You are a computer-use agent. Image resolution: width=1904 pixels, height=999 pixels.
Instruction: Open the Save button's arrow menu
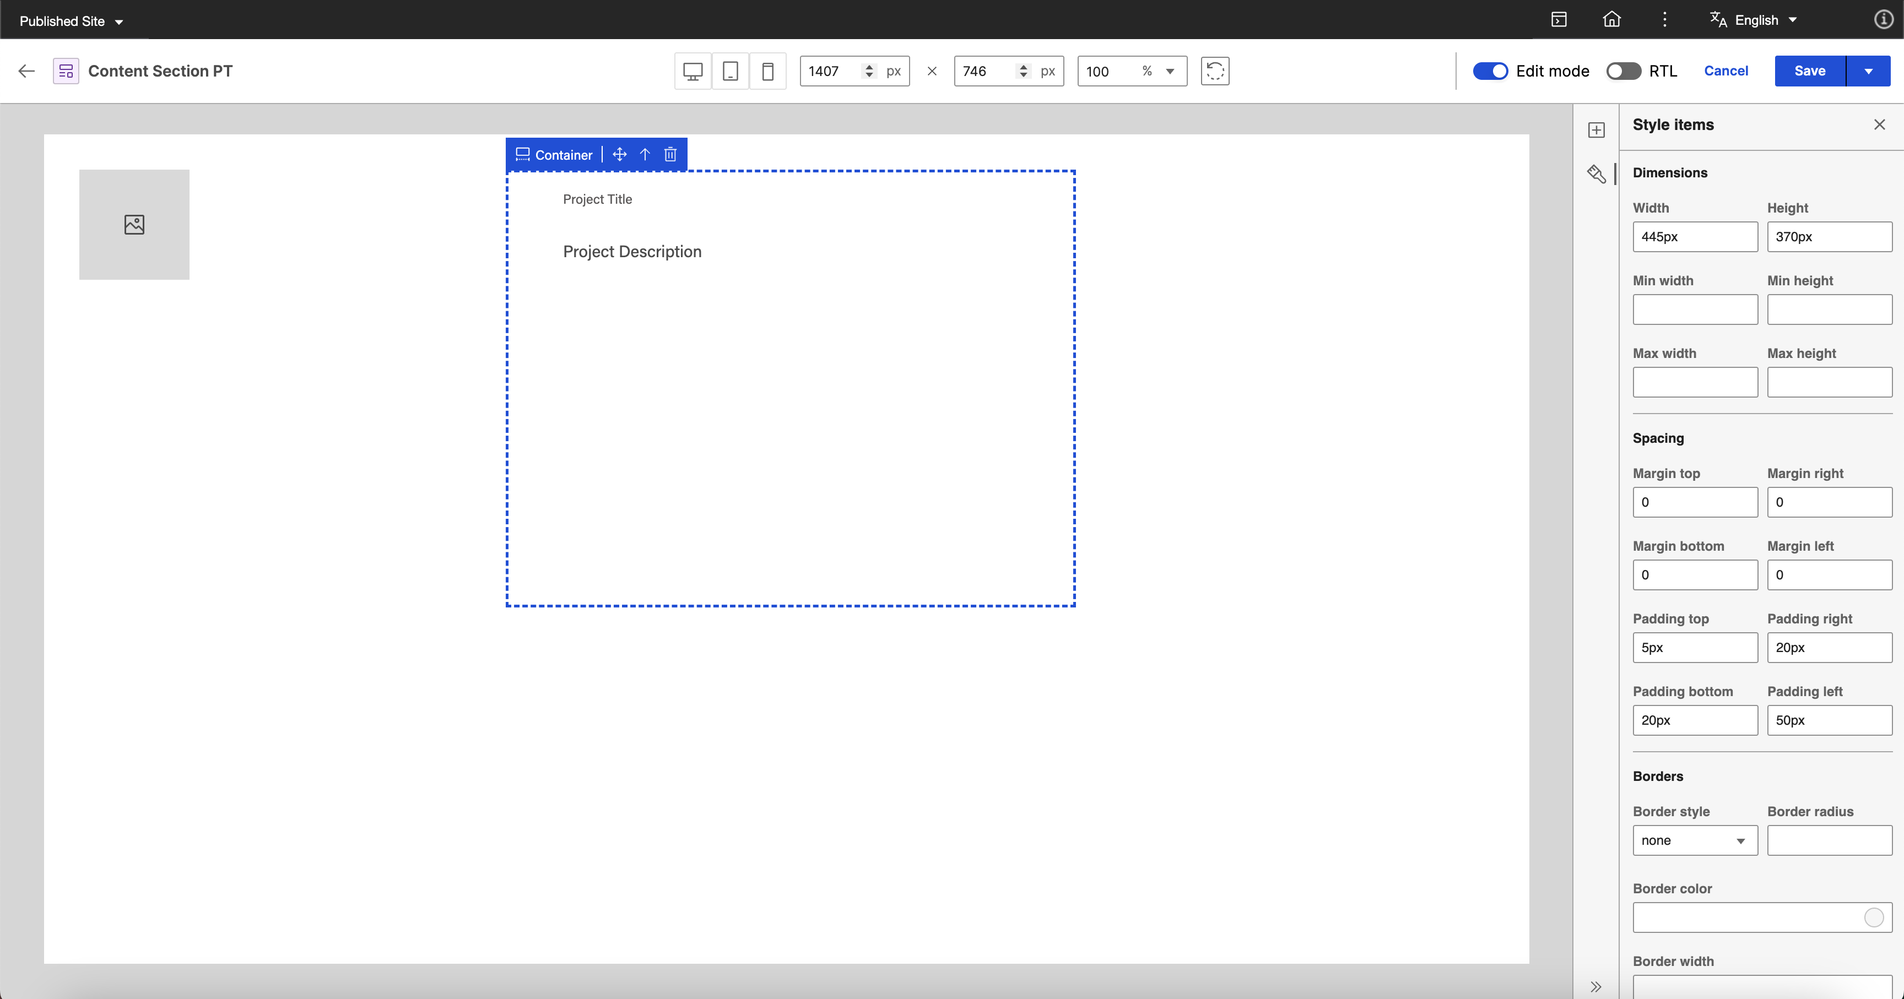coord(1869,71)
